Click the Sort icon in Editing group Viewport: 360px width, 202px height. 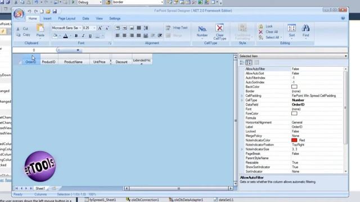[x=291, y=29]
